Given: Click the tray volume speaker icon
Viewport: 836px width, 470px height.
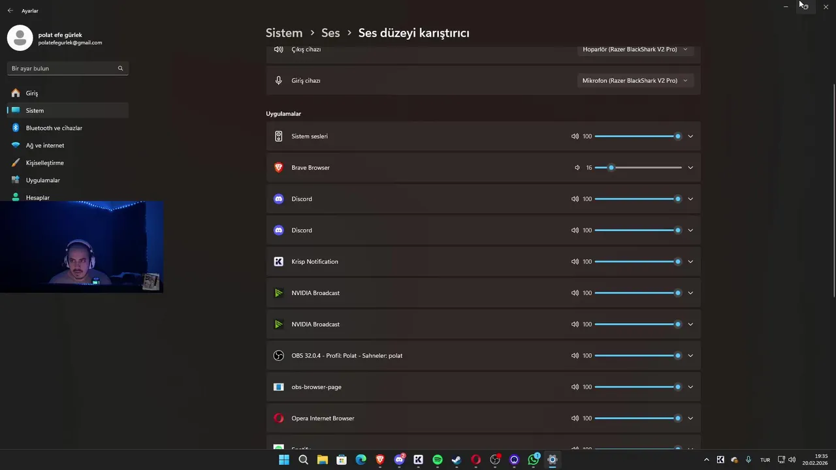Looking at the screenshot, I should coord(792,460).
